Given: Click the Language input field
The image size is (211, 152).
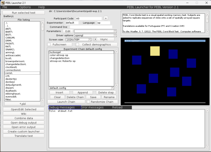Looking at the screenshot, I should (104, 23).
